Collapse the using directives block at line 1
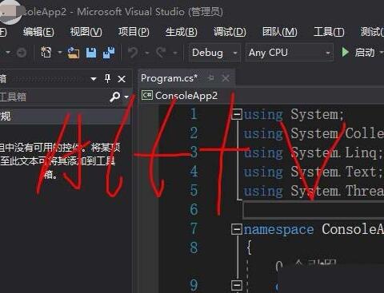Screen dimensions: 384x293 [237, 115]
